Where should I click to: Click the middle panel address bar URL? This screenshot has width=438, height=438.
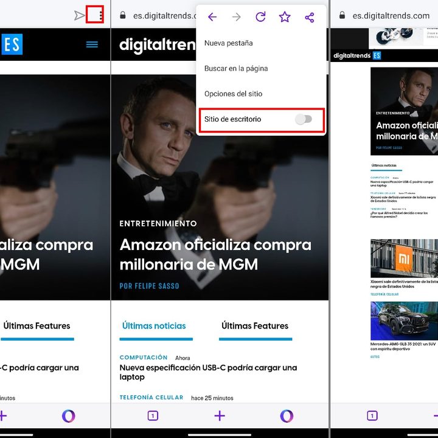pyautogui.click(x=165, y=16)
